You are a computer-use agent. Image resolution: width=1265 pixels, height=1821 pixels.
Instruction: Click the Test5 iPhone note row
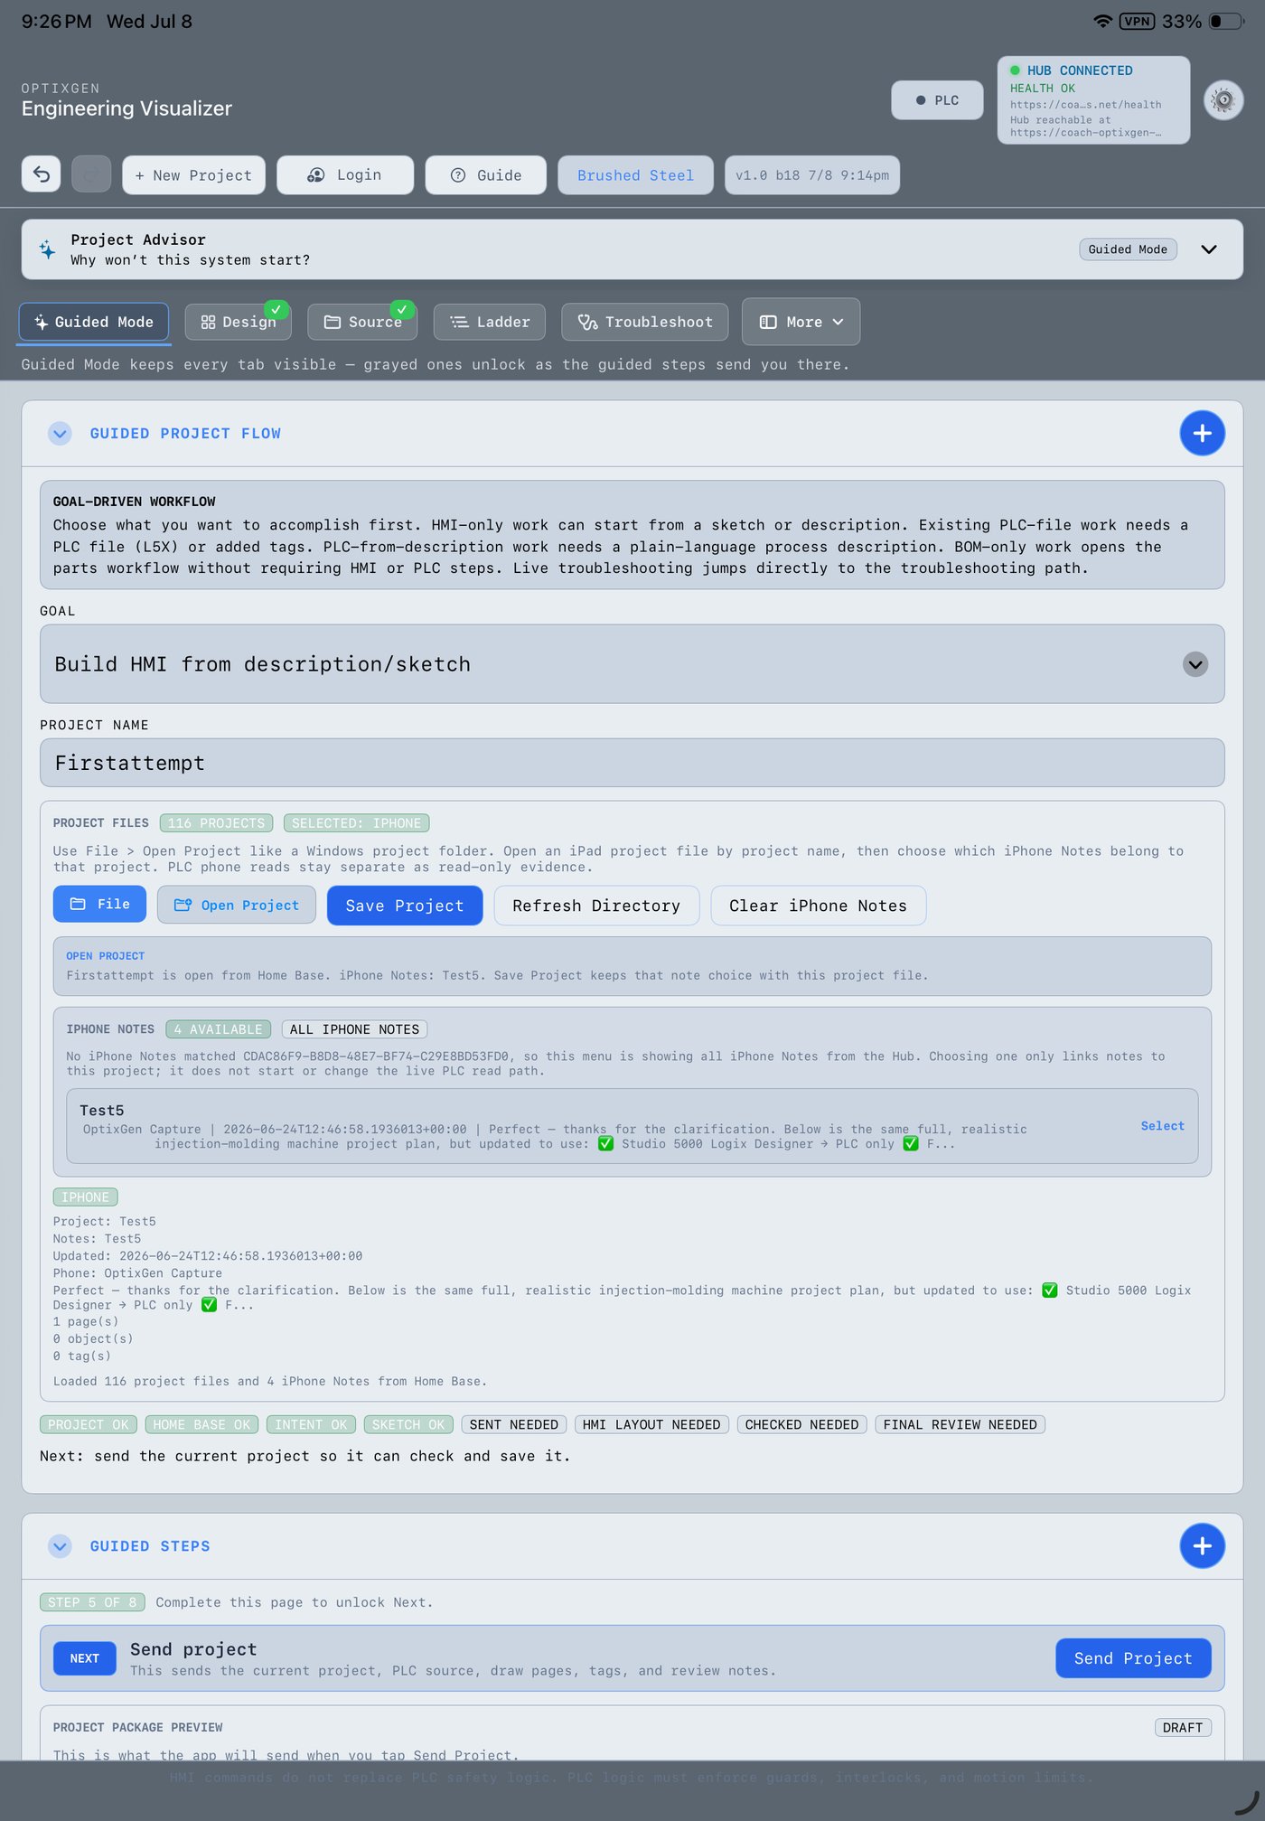(632, 1126)
